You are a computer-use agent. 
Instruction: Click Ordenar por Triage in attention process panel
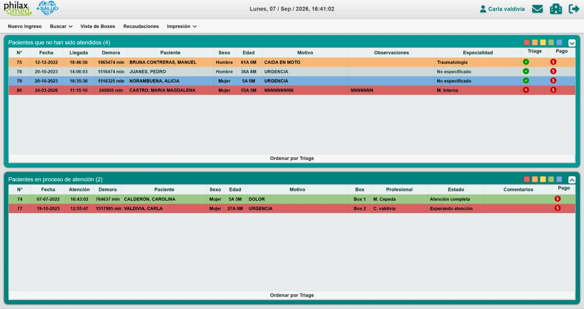(292, 295)
